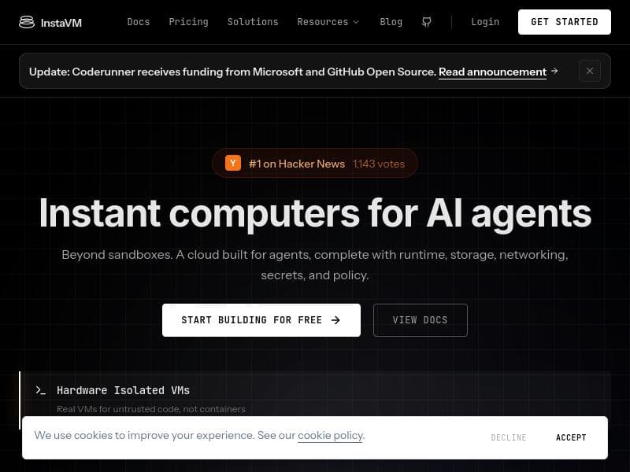Go to the Pricing page
The image size is (630, 472).
(188, 22)
